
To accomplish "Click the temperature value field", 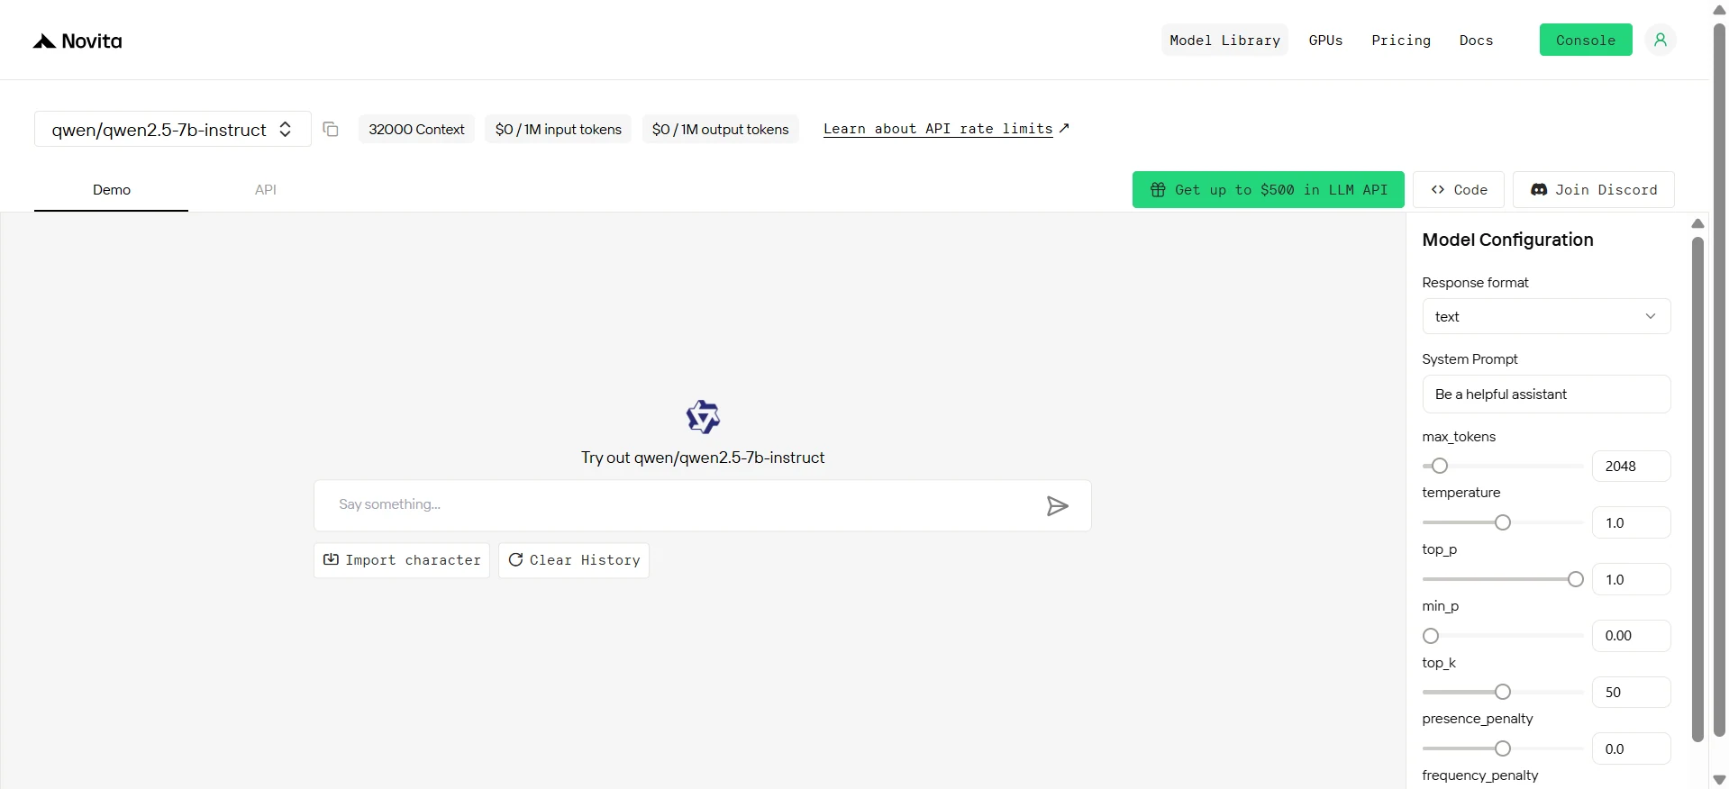I will click(1631, 522).
